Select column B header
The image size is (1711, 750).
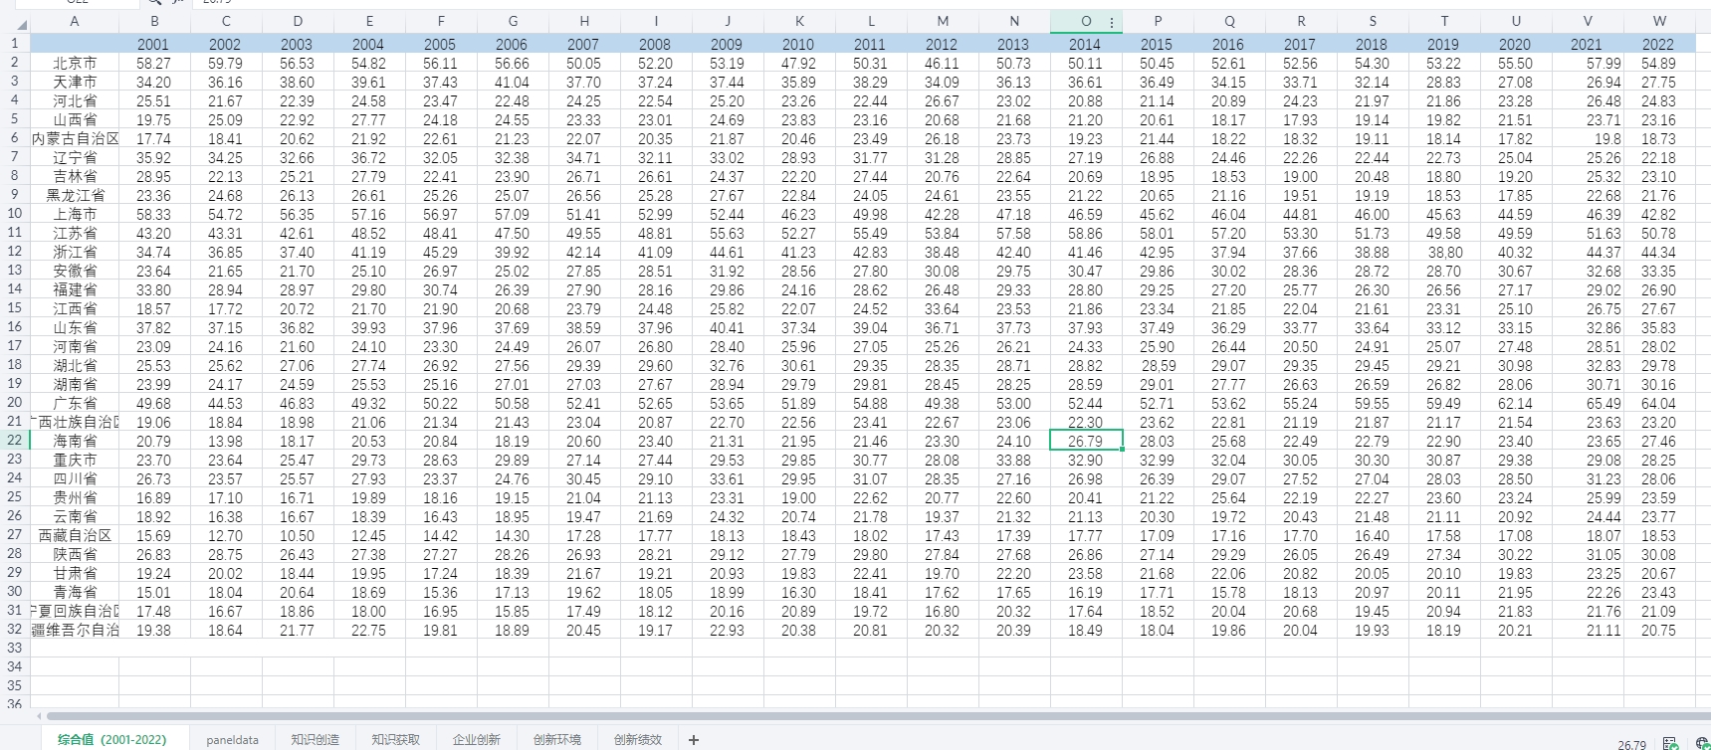pyautogui.click(x=154, y=22)
